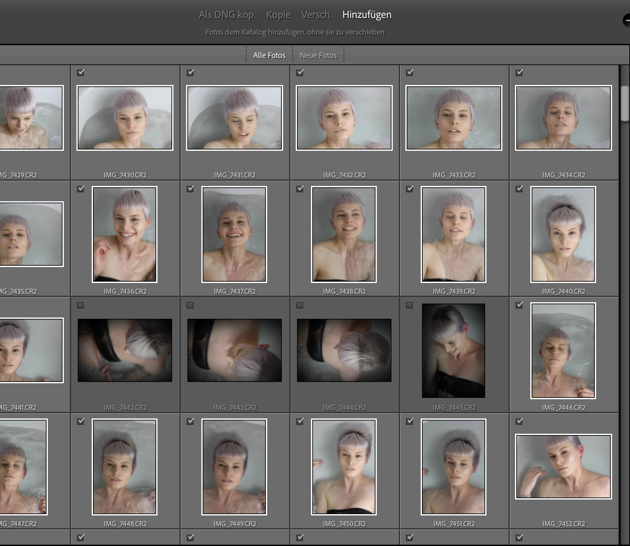
Task: Deselect IMG_7450.CR2 via its checkbox
Action: click(x=300, y=421)
